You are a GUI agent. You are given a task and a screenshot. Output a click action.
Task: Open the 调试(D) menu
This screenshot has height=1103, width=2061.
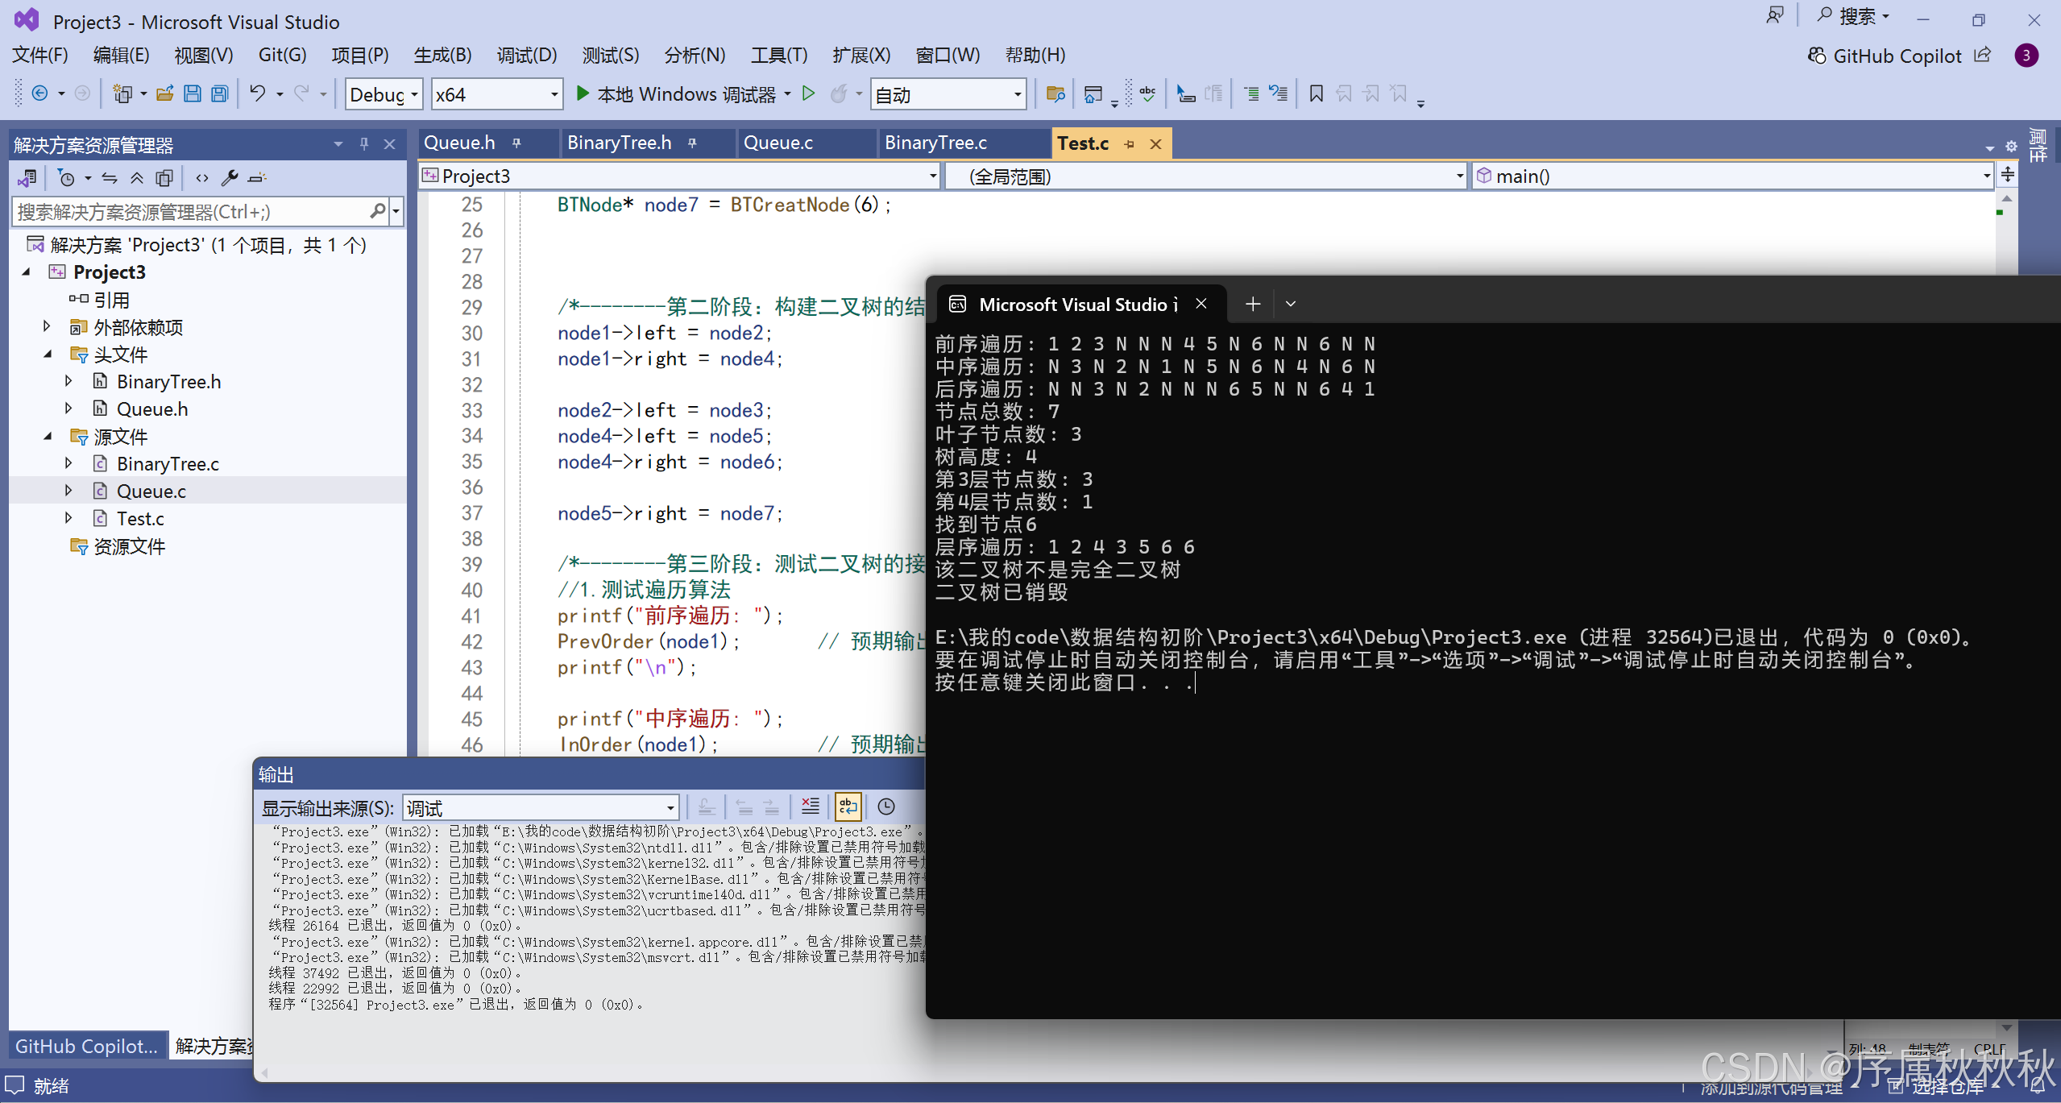coord(526,56)
